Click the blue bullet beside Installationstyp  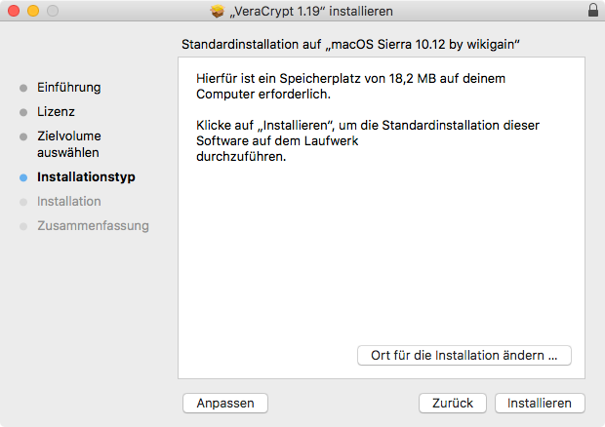coord(23,177)
